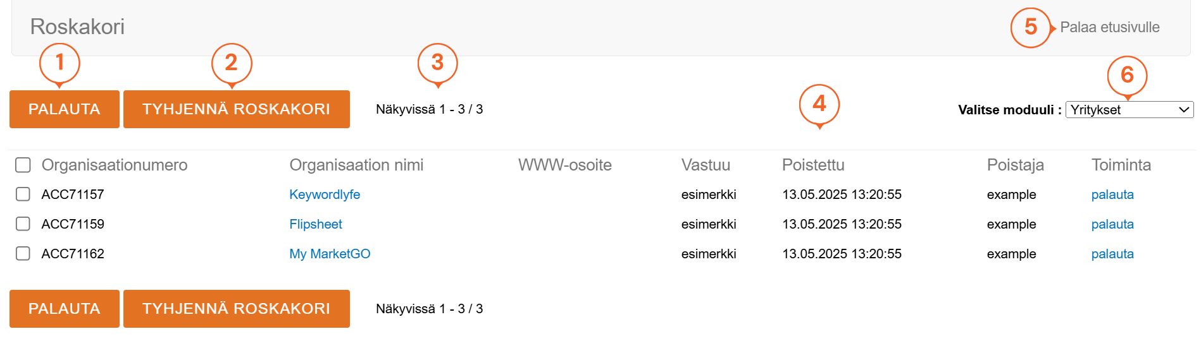Select the checkbox for ACC71162
The image size is (1201, 341).
[23, 254]
